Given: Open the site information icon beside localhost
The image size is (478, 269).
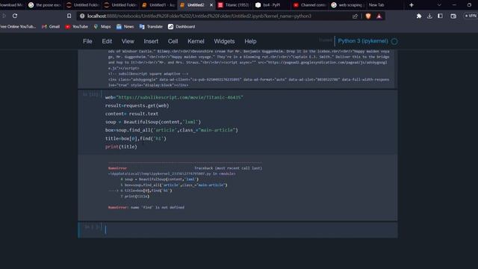Looking at the screenshot, I should pyautogui.click(x=82, y=16).
